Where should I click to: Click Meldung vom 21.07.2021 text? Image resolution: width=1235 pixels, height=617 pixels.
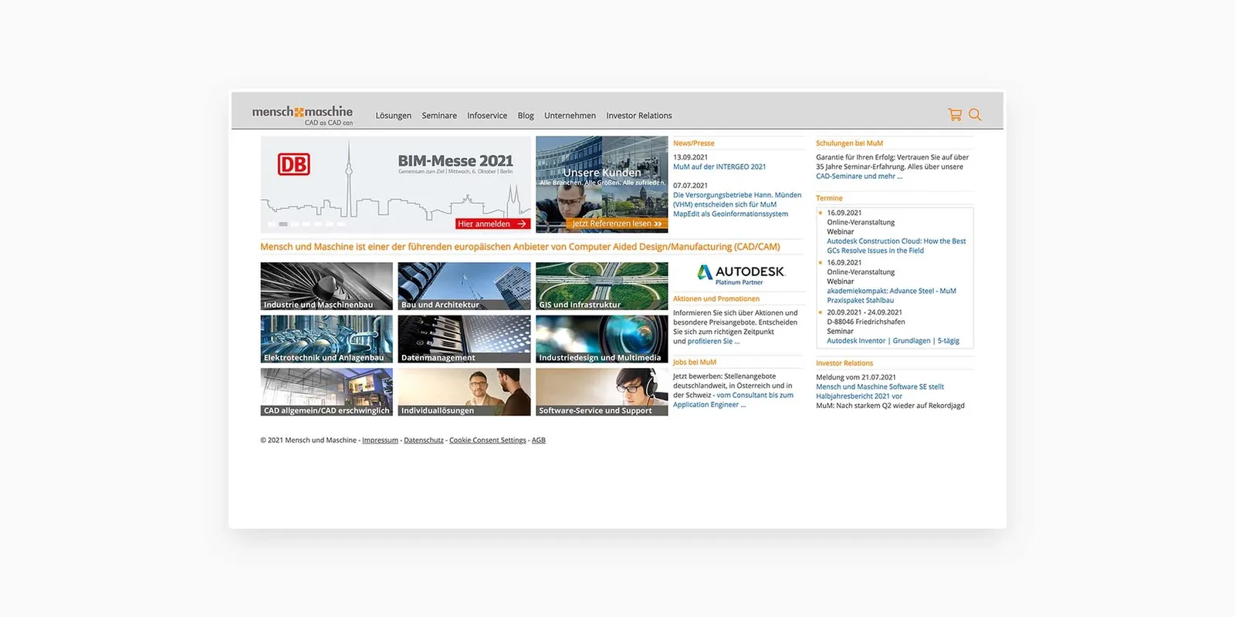(856, 378)
